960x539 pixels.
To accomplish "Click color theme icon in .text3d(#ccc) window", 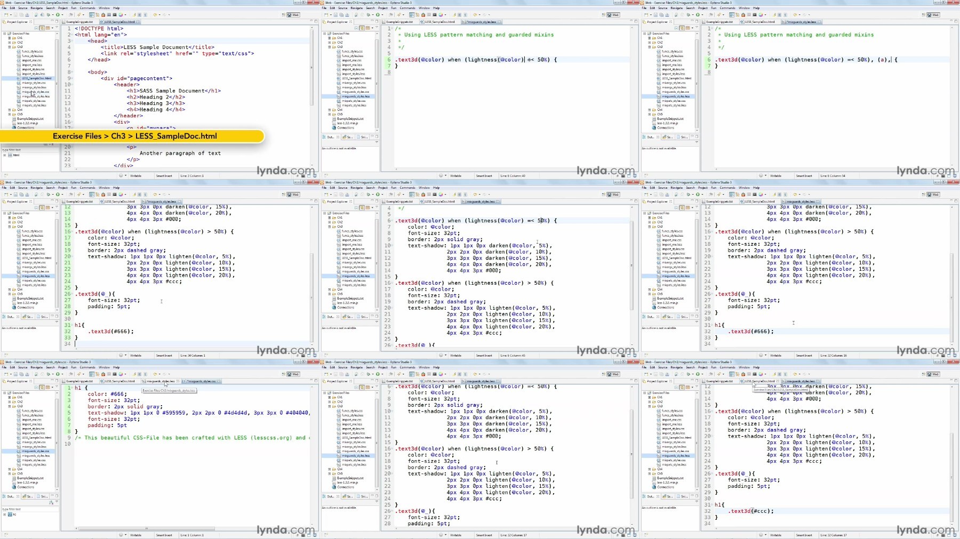I will click(x=761, y=374).
